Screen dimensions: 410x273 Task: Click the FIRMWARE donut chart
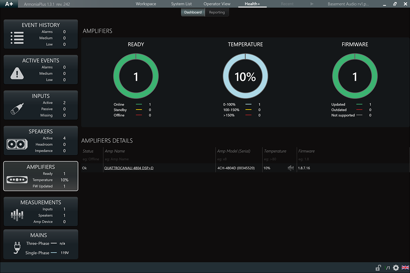coord(355,76)
